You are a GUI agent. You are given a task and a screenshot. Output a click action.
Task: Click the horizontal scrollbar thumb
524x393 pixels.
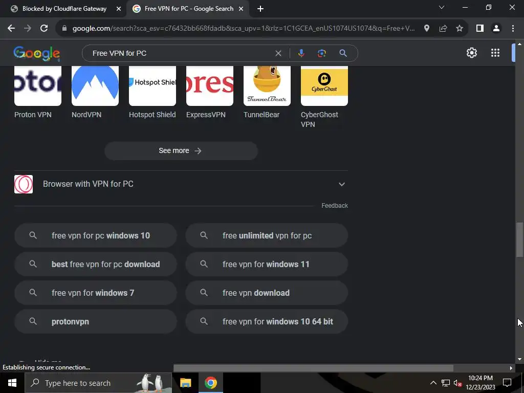point(314,368)
